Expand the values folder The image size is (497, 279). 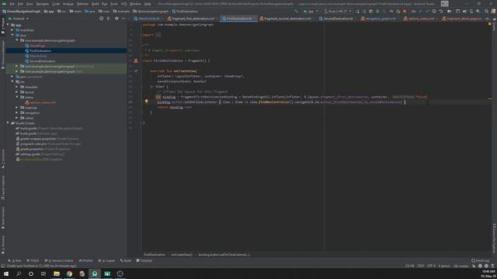(x=17, y=118)
